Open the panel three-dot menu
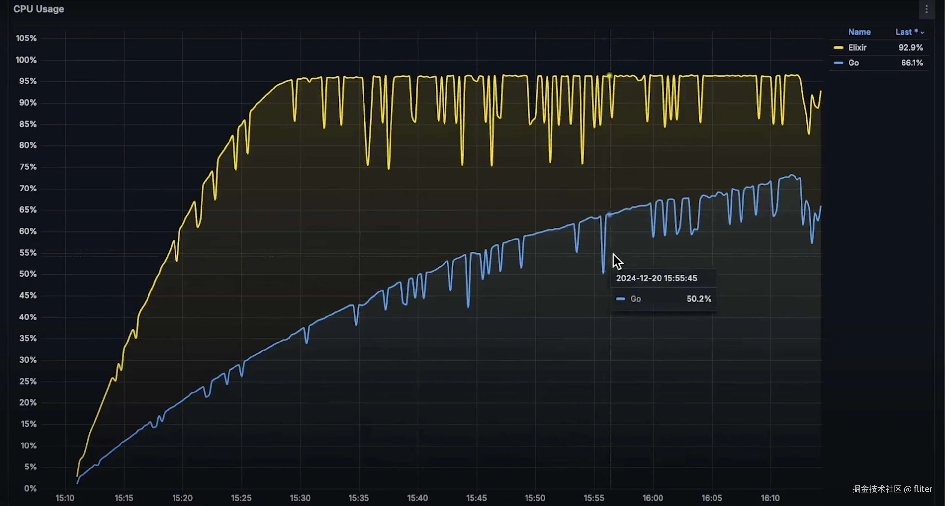 point(926,9)
